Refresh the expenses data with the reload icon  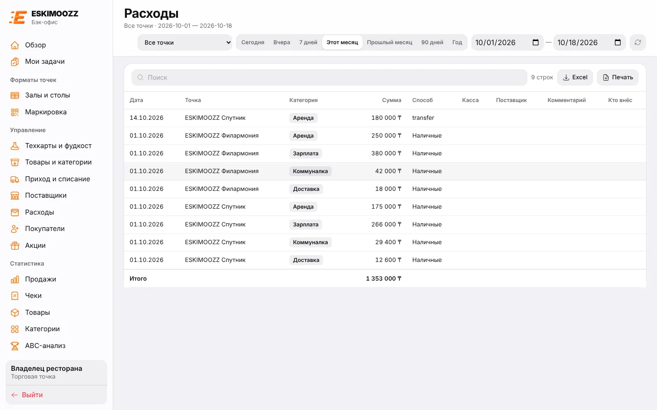pyautogui.click(x=638, y=42)
